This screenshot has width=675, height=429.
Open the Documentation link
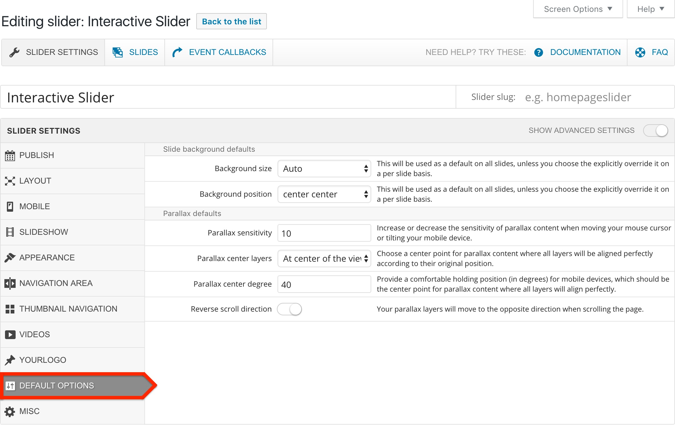coord(585,52)
